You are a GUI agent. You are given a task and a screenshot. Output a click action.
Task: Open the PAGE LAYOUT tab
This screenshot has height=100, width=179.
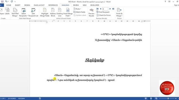39,5
